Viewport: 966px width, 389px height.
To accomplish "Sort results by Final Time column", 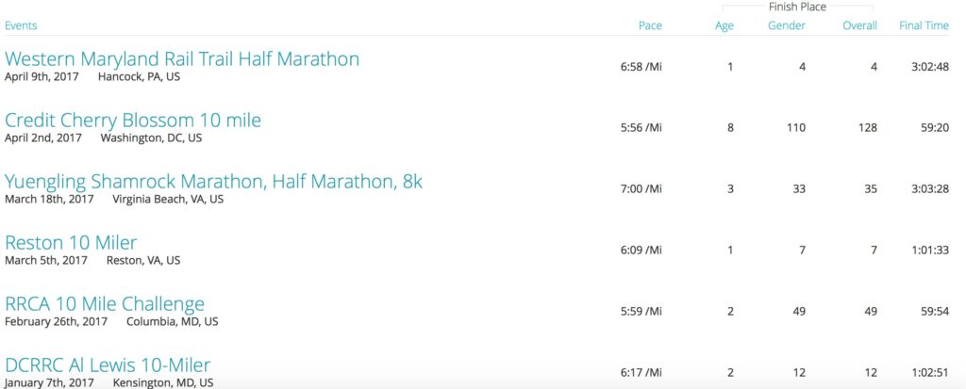I will 924,25.
